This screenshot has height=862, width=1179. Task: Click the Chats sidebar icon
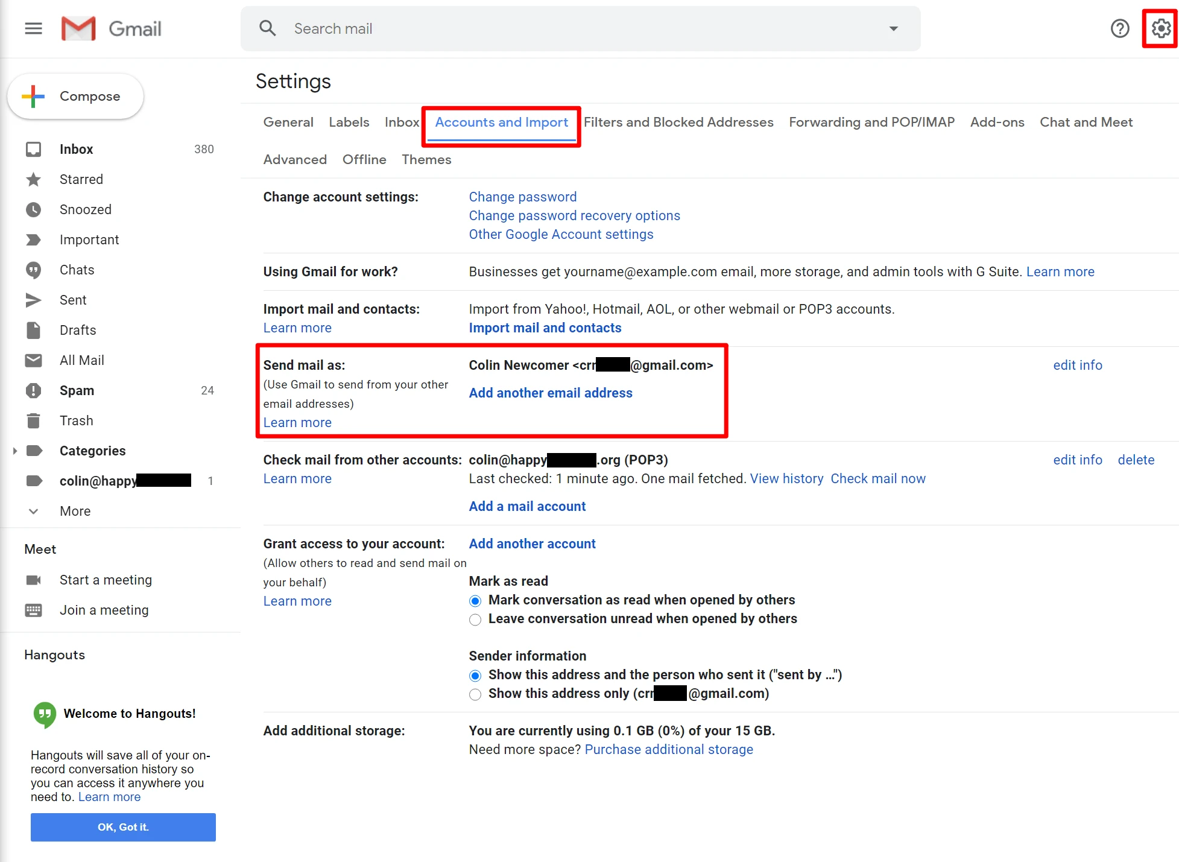[x=35, y=269]
